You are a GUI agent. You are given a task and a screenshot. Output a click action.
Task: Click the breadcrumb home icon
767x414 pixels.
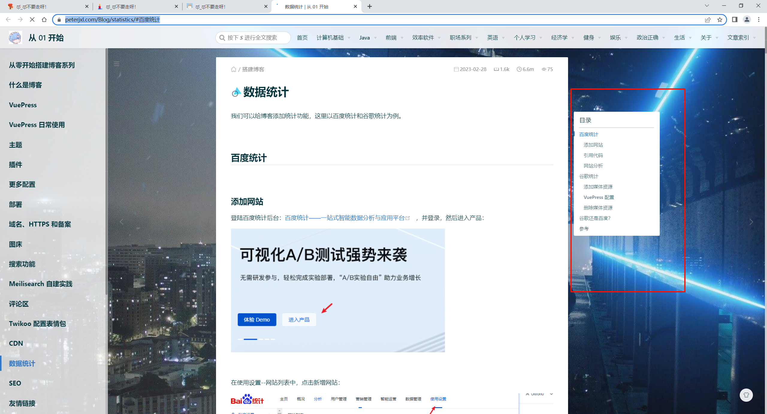(234, 69)
